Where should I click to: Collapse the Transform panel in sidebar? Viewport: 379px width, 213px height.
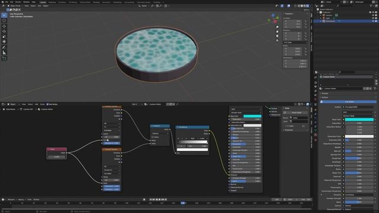tap(288, 14)
